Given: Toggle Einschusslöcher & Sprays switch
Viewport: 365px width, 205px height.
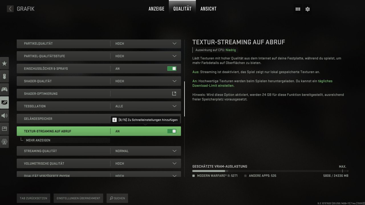Looking at the screenshot, I should pos(172,69).
